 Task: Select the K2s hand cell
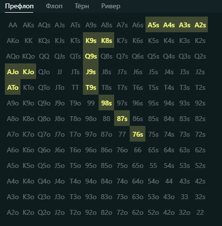(x=200, y=41)
